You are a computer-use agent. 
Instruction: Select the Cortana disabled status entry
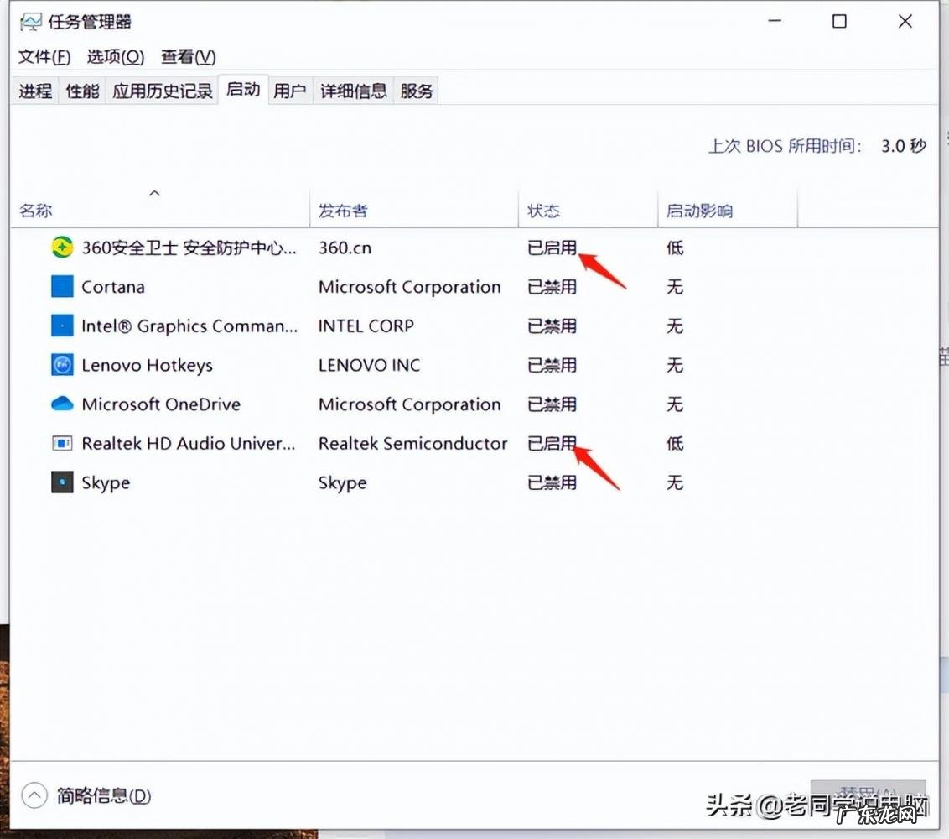point(551,286)
